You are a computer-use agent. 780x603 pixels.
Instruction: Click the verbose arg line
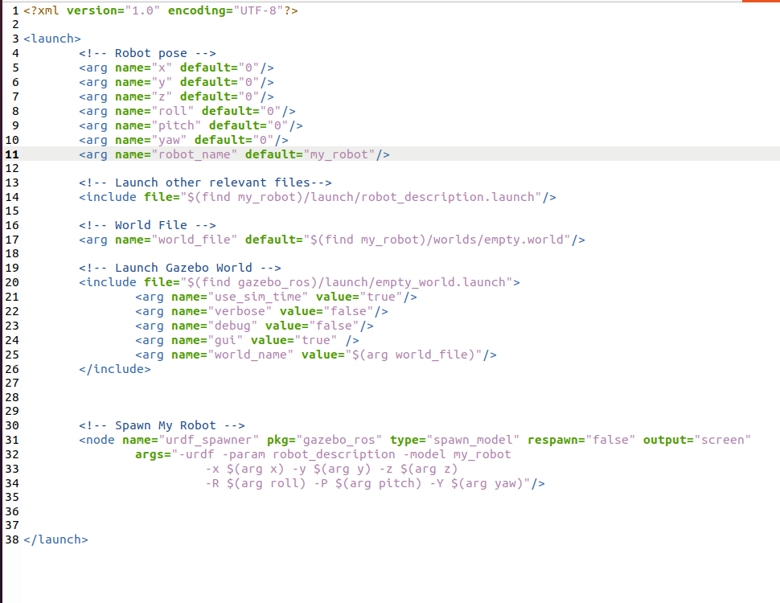point(261,311)
